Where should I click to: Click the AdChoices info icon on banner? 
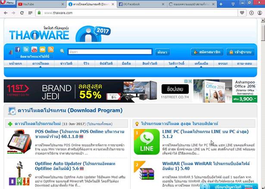click(186, 81)
